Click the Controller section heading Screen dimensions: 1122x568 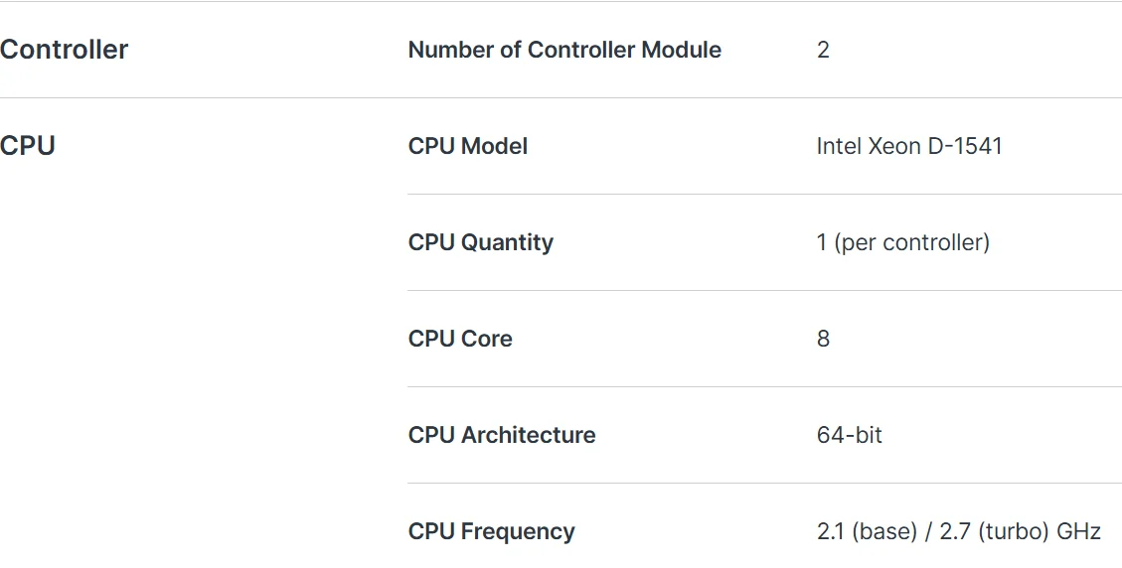pos(64,50)
